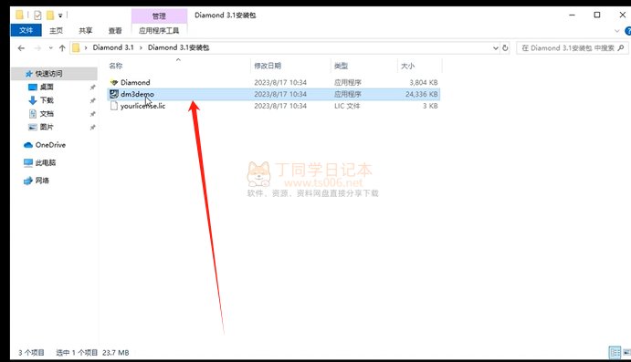The width and height of the screenshot is (631, 362).
Task: Open 此电脑 in the navigation pane
Action: tap(45, 162)
